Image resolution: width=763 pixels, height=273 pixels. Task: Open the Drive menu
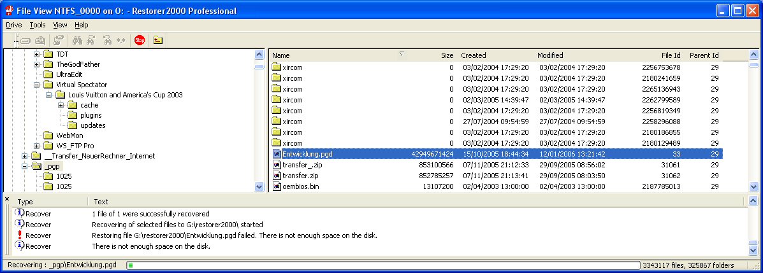13,25
